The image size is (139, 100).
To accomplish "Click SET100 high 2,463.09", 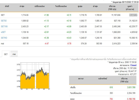I will click(83, 26).
